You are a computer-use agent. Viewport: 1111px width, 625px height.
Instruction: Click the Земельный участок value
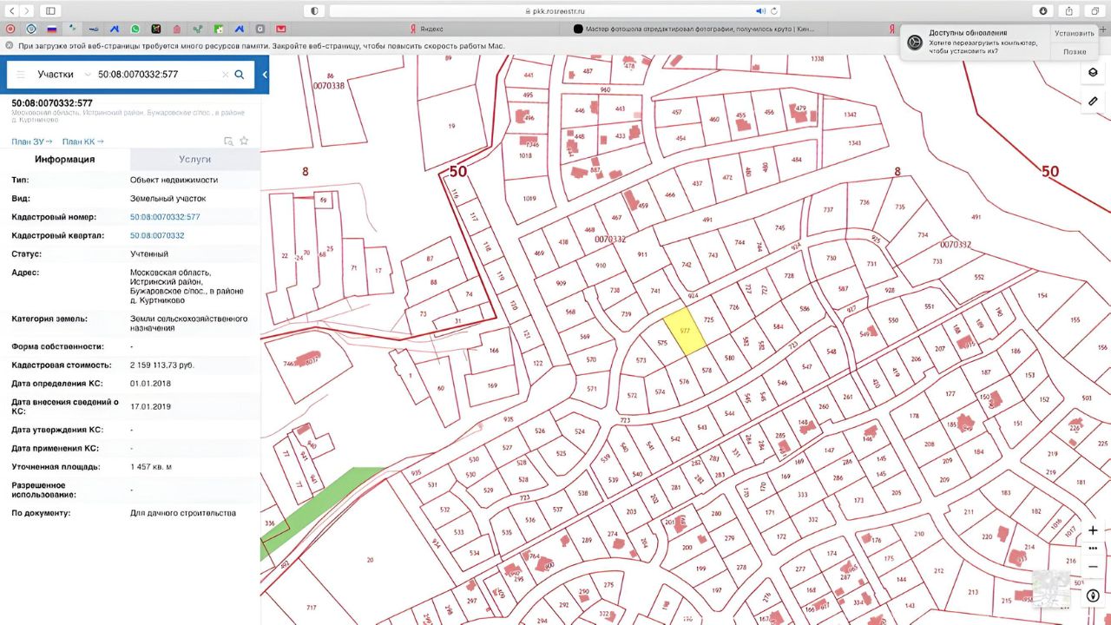tap(168, 199)
